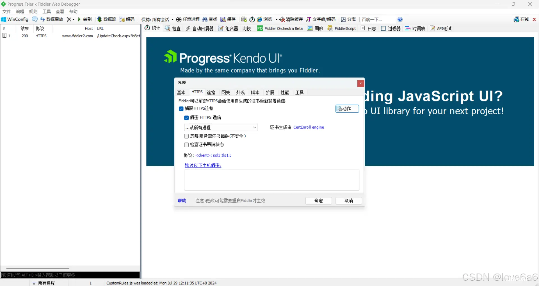Click the blue help question mark icon
539x286 pixels.
point(400,19)
